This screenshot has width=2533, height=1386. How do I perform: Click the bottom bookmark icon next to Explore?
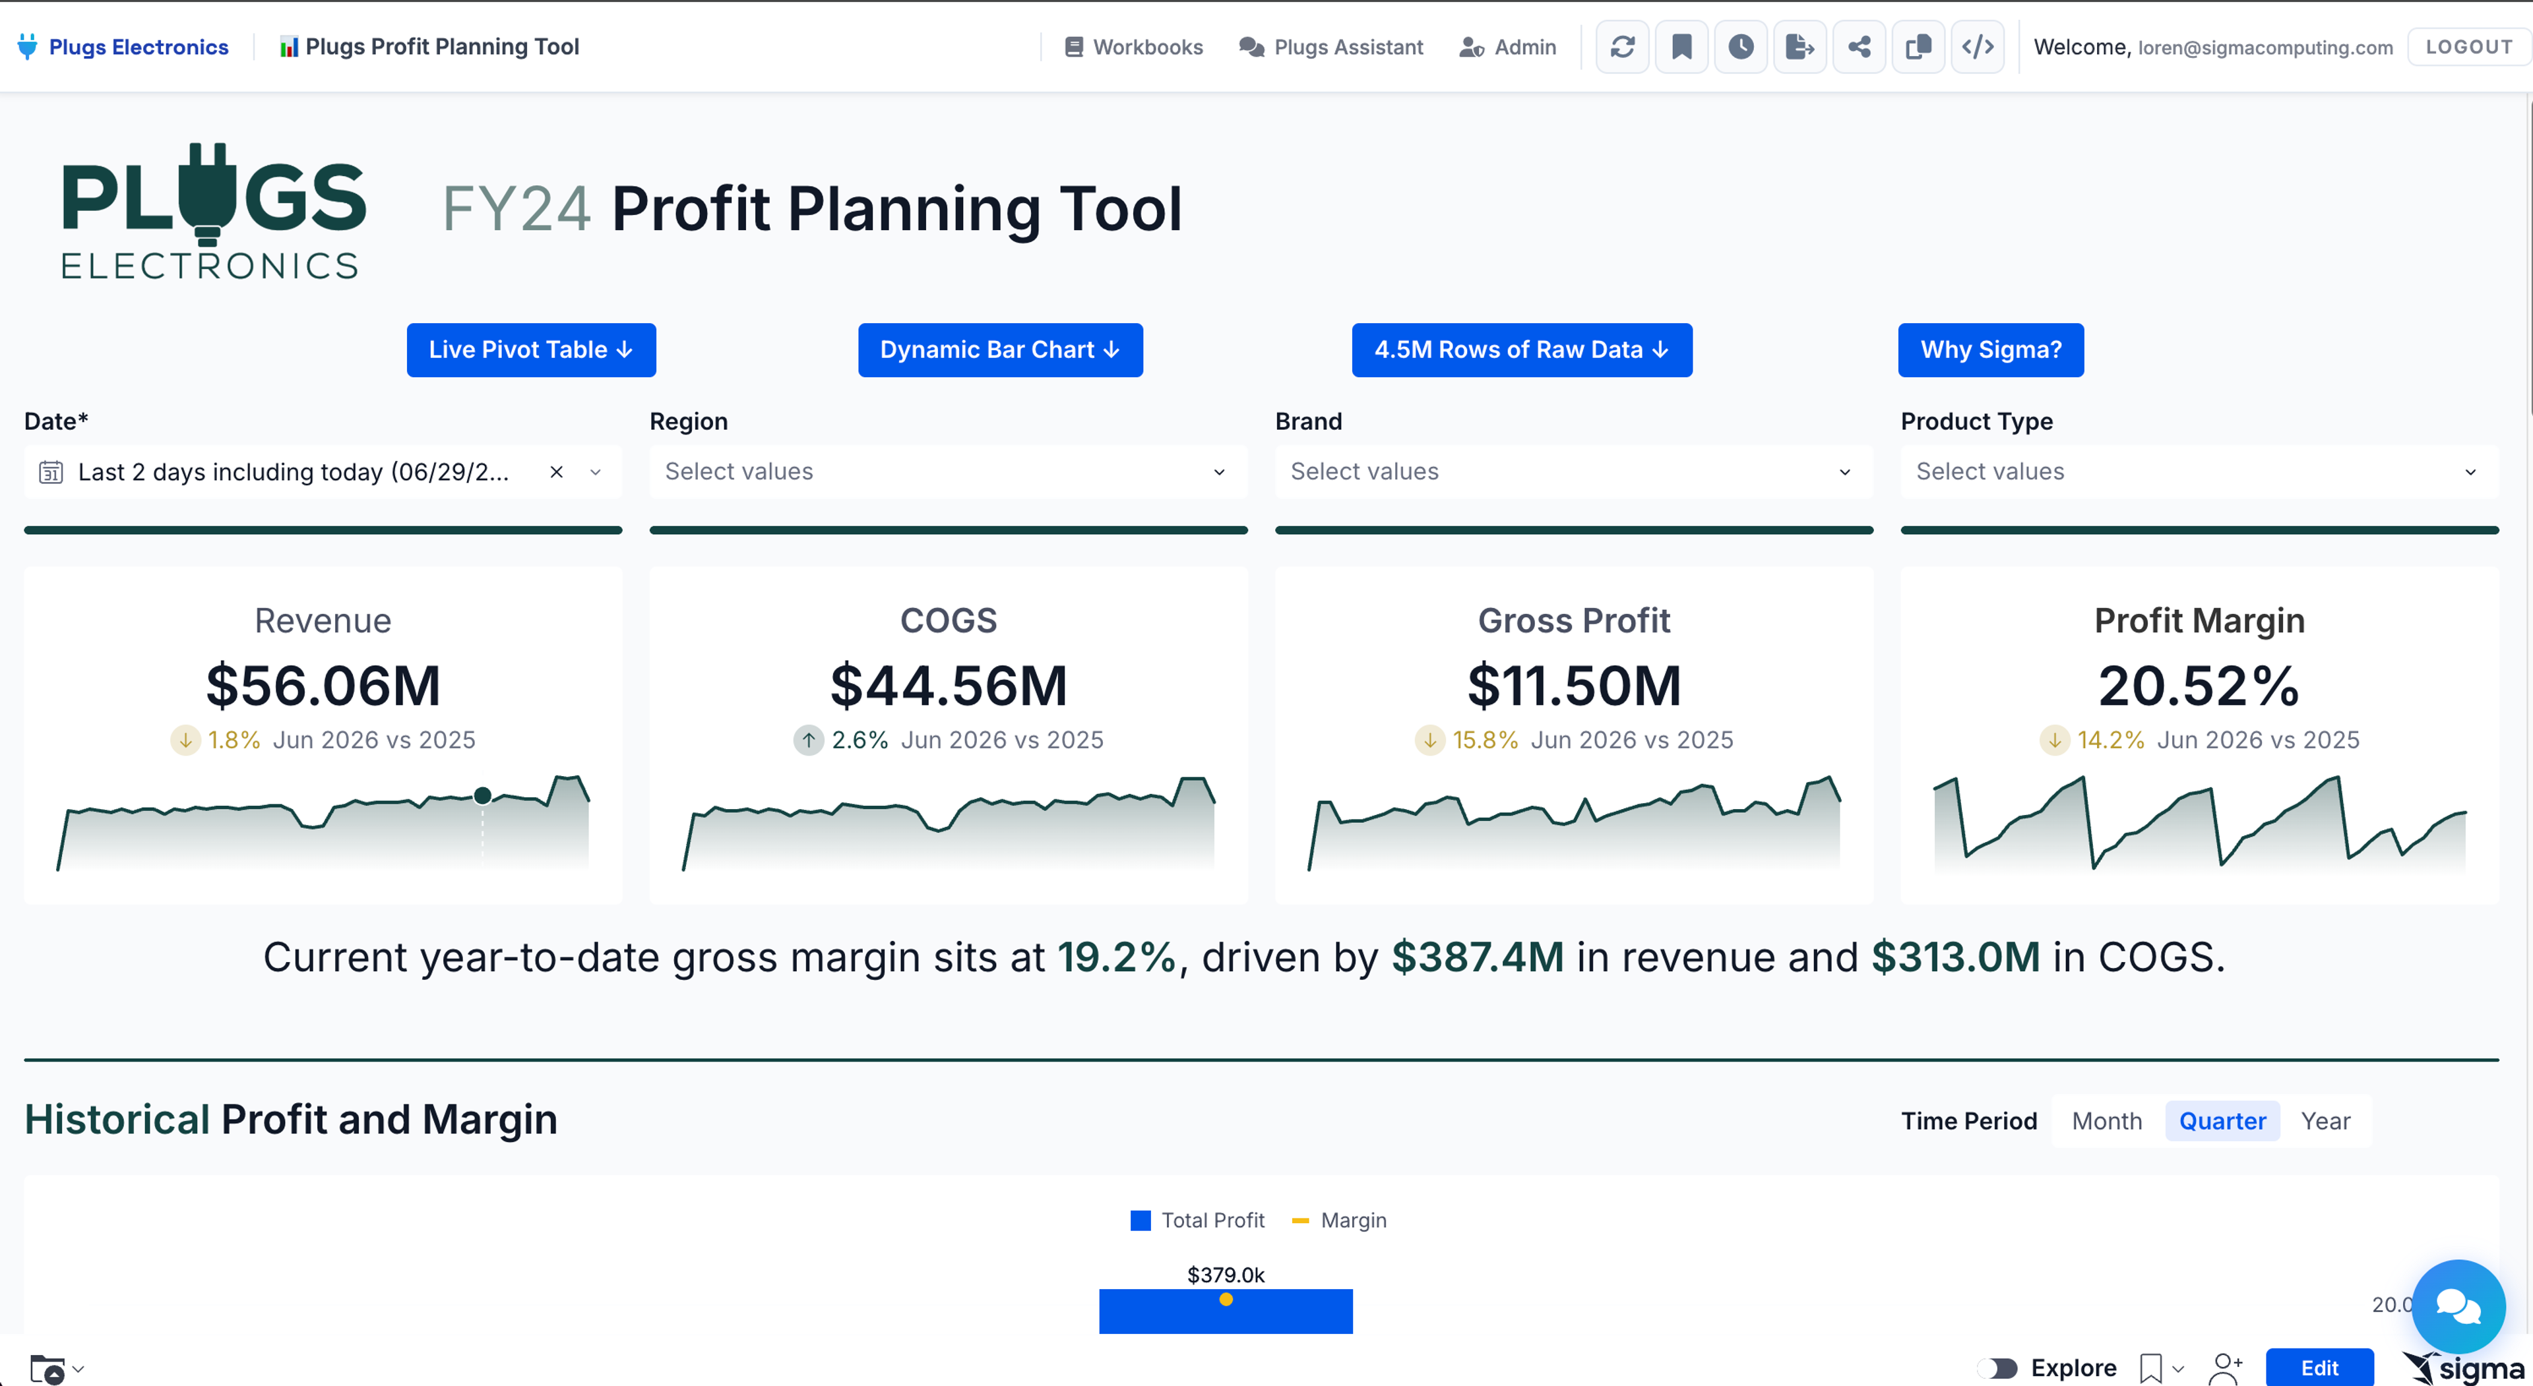click(2150, 1368)
